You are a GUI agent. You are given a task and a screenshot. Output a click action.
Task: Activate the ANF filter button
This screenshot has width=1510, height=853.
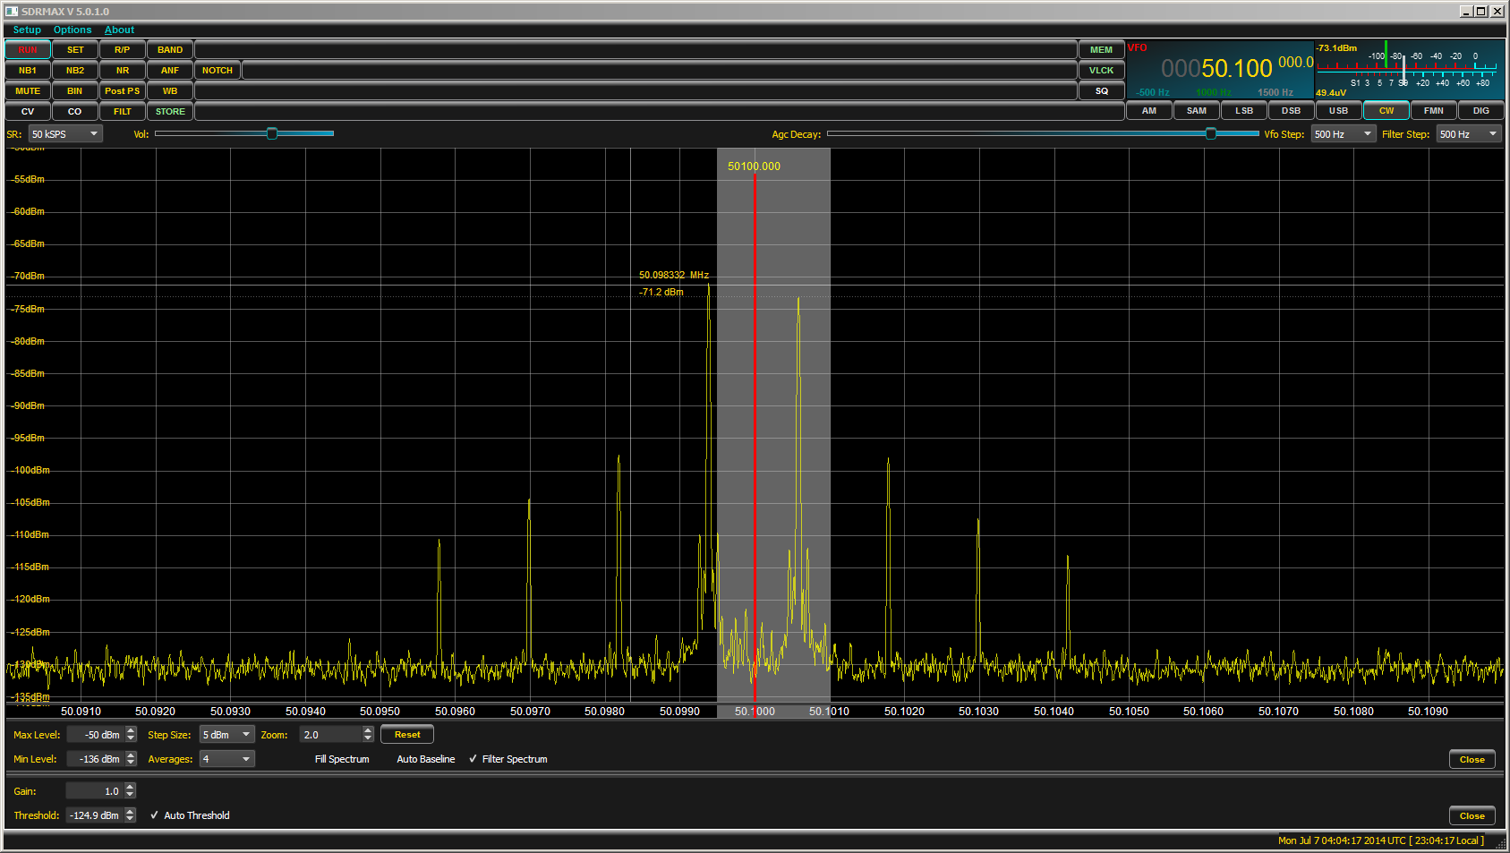click(x=170, y=71)
